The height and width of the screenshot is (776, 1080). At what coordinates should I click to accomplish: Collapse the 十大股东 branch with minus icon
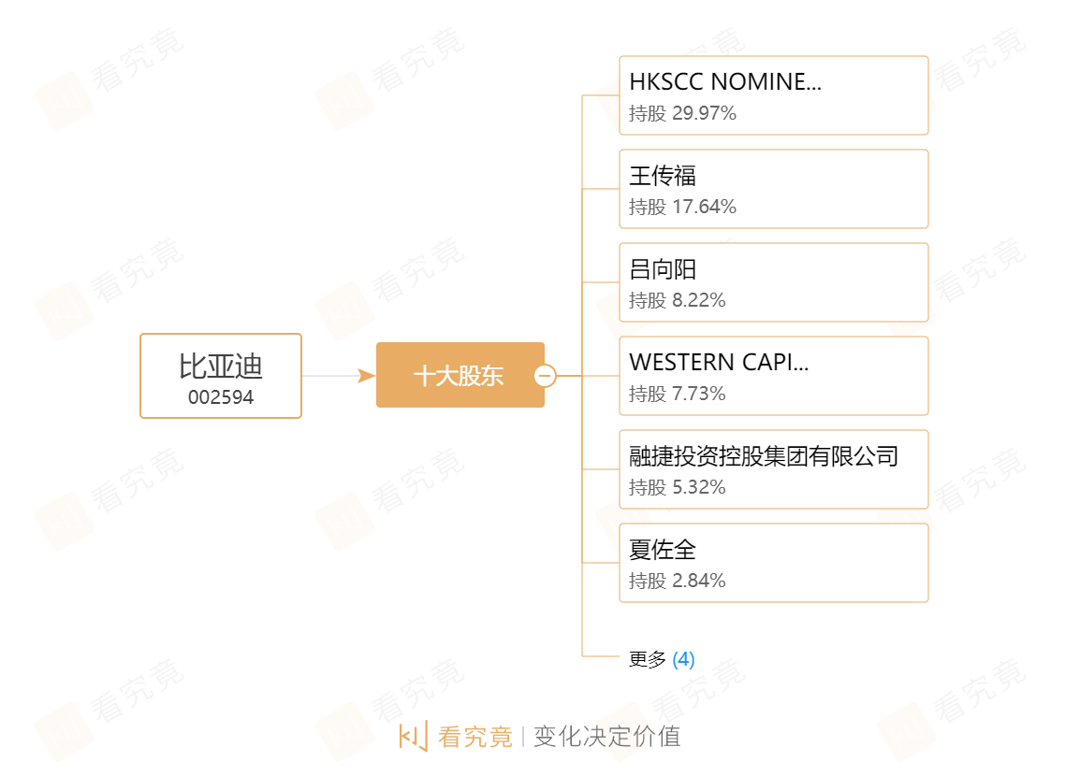point(545,376)
